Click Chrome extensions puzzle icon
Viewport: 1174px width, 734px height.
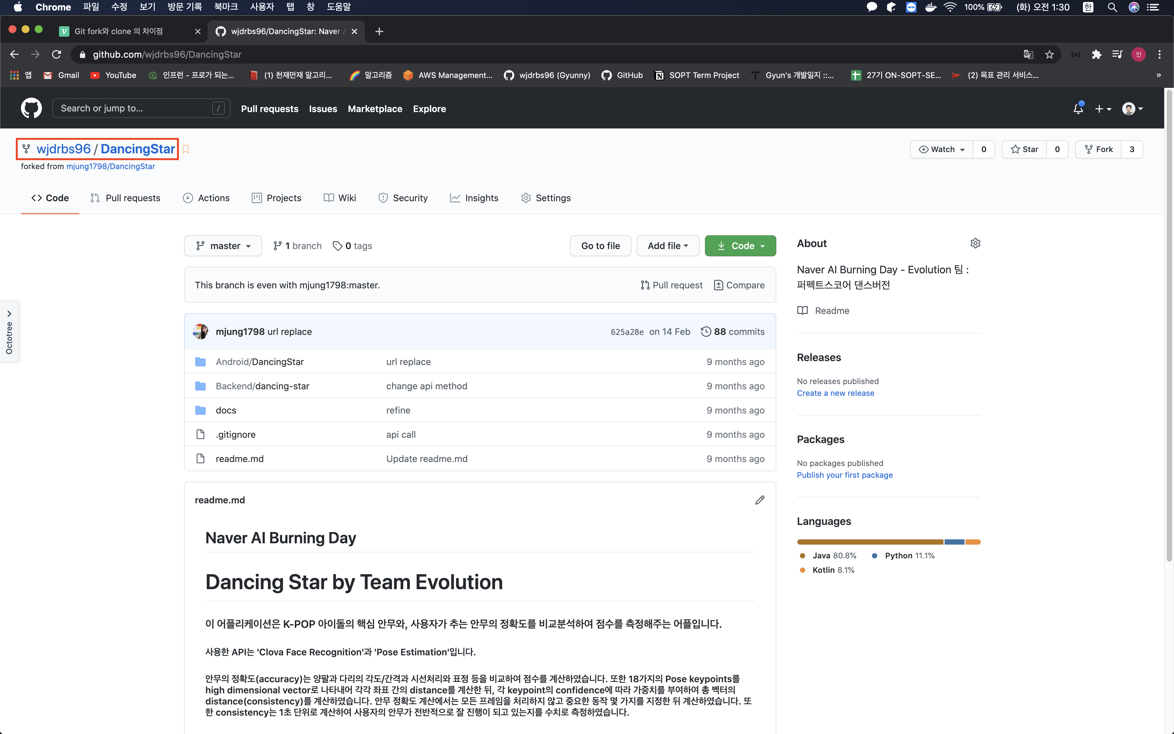(x=1096, y=54)
